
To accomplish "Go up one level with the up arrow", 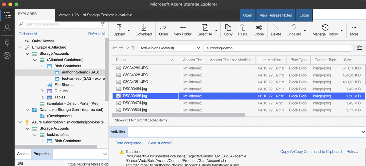I will click(133, 48).
